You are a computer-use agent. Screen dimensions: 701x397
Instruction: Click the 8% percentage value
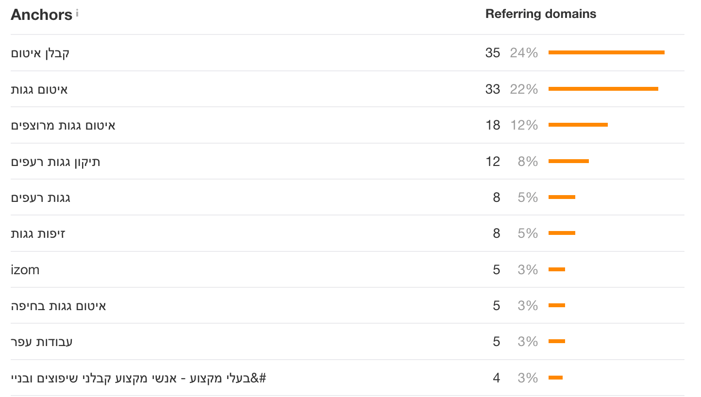coord(528,162)
